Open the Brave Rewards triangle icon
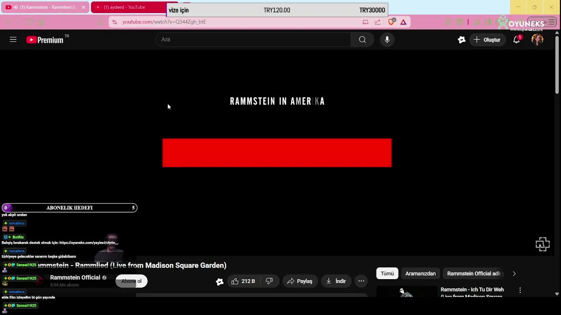Viewport: 561px width, 315px height. pos(403,22)
